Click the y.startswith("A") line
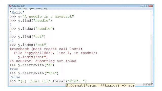The width and height of the screenshot is (162, 91). click(x=32, y=65)
